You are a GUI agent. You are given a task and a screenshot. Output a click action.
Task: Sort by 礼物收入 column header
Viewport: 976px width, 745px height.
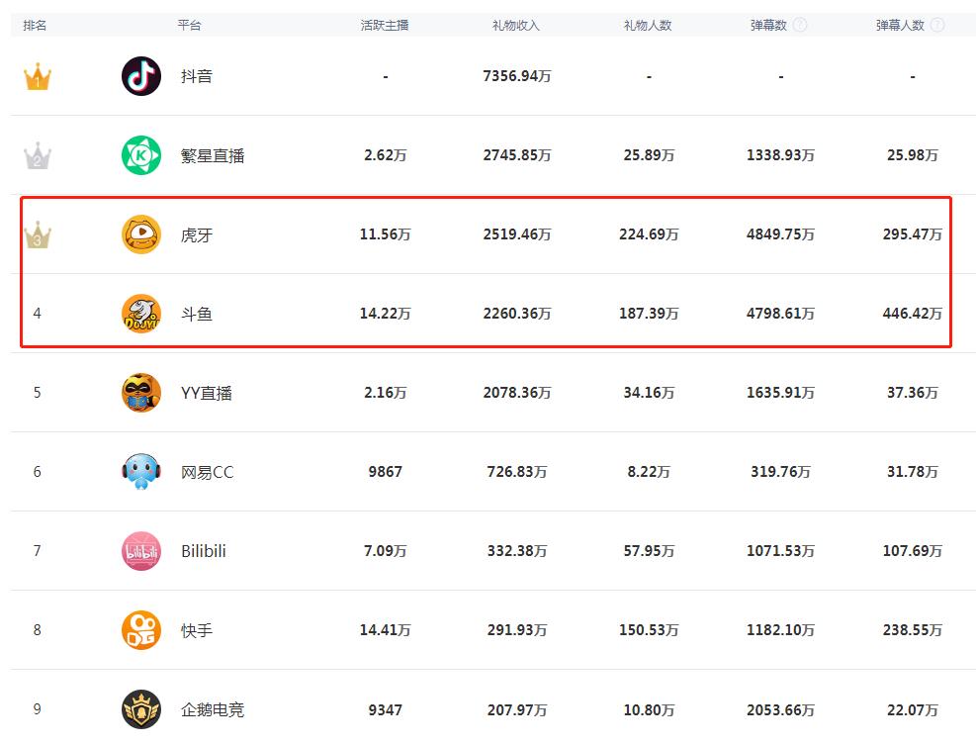pyautogui.click(x=516, y=25)
